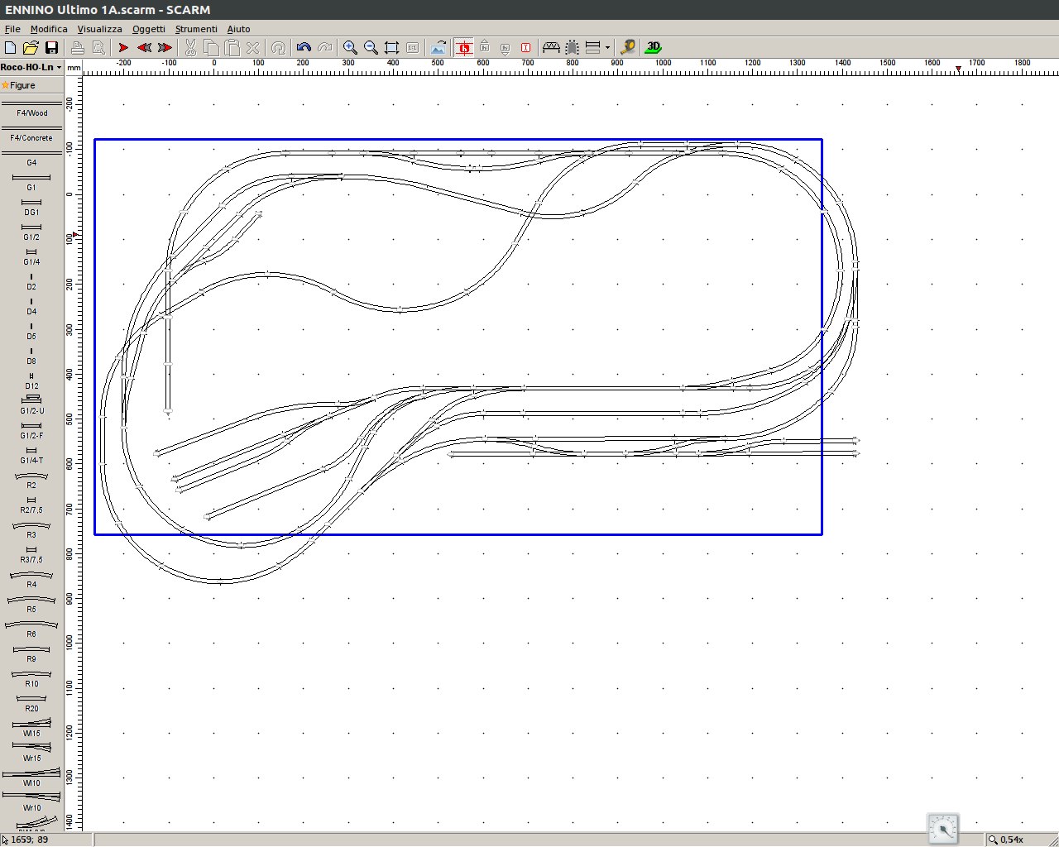Expand the dropdown arrow beside the layers icon
This screenshot has height=847, width=1059.
tap(607, 48)
